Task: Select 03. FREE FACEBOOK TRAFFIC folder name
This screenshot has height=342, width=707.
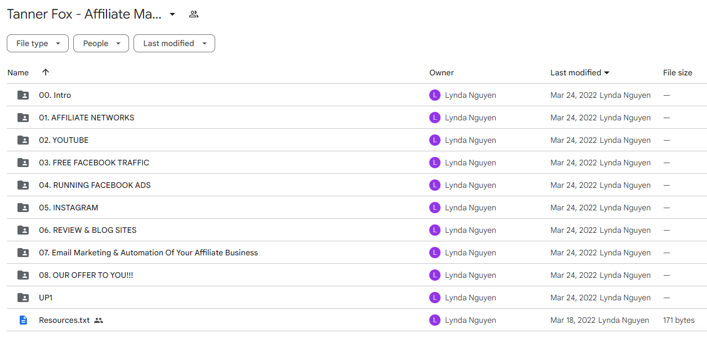Action: pyautogui.click(x=94, y=163)
